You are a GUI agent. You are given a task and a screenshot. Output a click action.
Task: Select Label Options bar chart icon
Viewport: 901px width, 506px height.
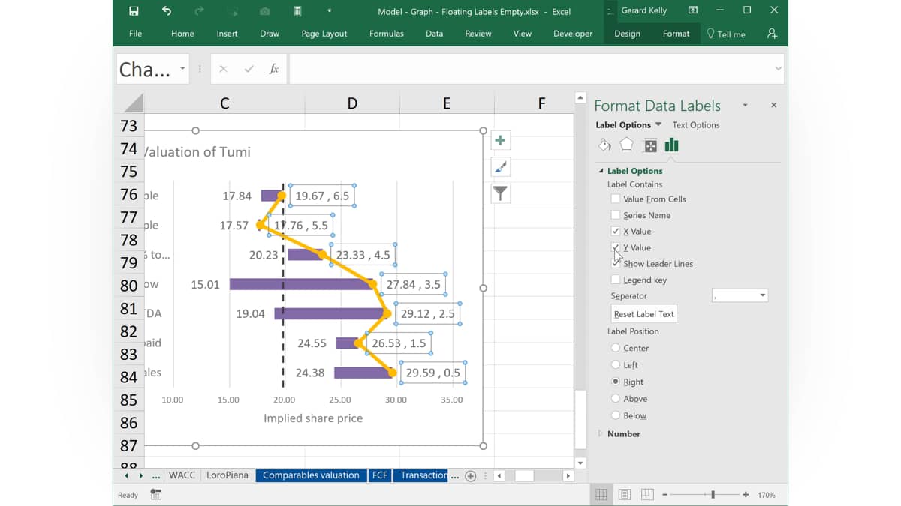tap(671, 145)
